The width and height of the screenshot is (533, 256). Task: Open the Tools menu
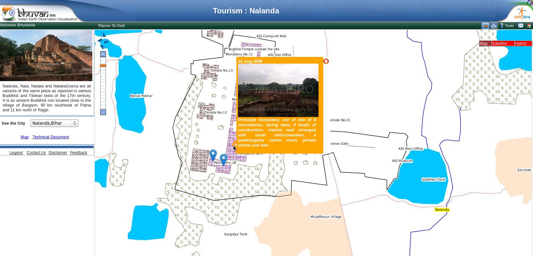[x=507, y=26]
